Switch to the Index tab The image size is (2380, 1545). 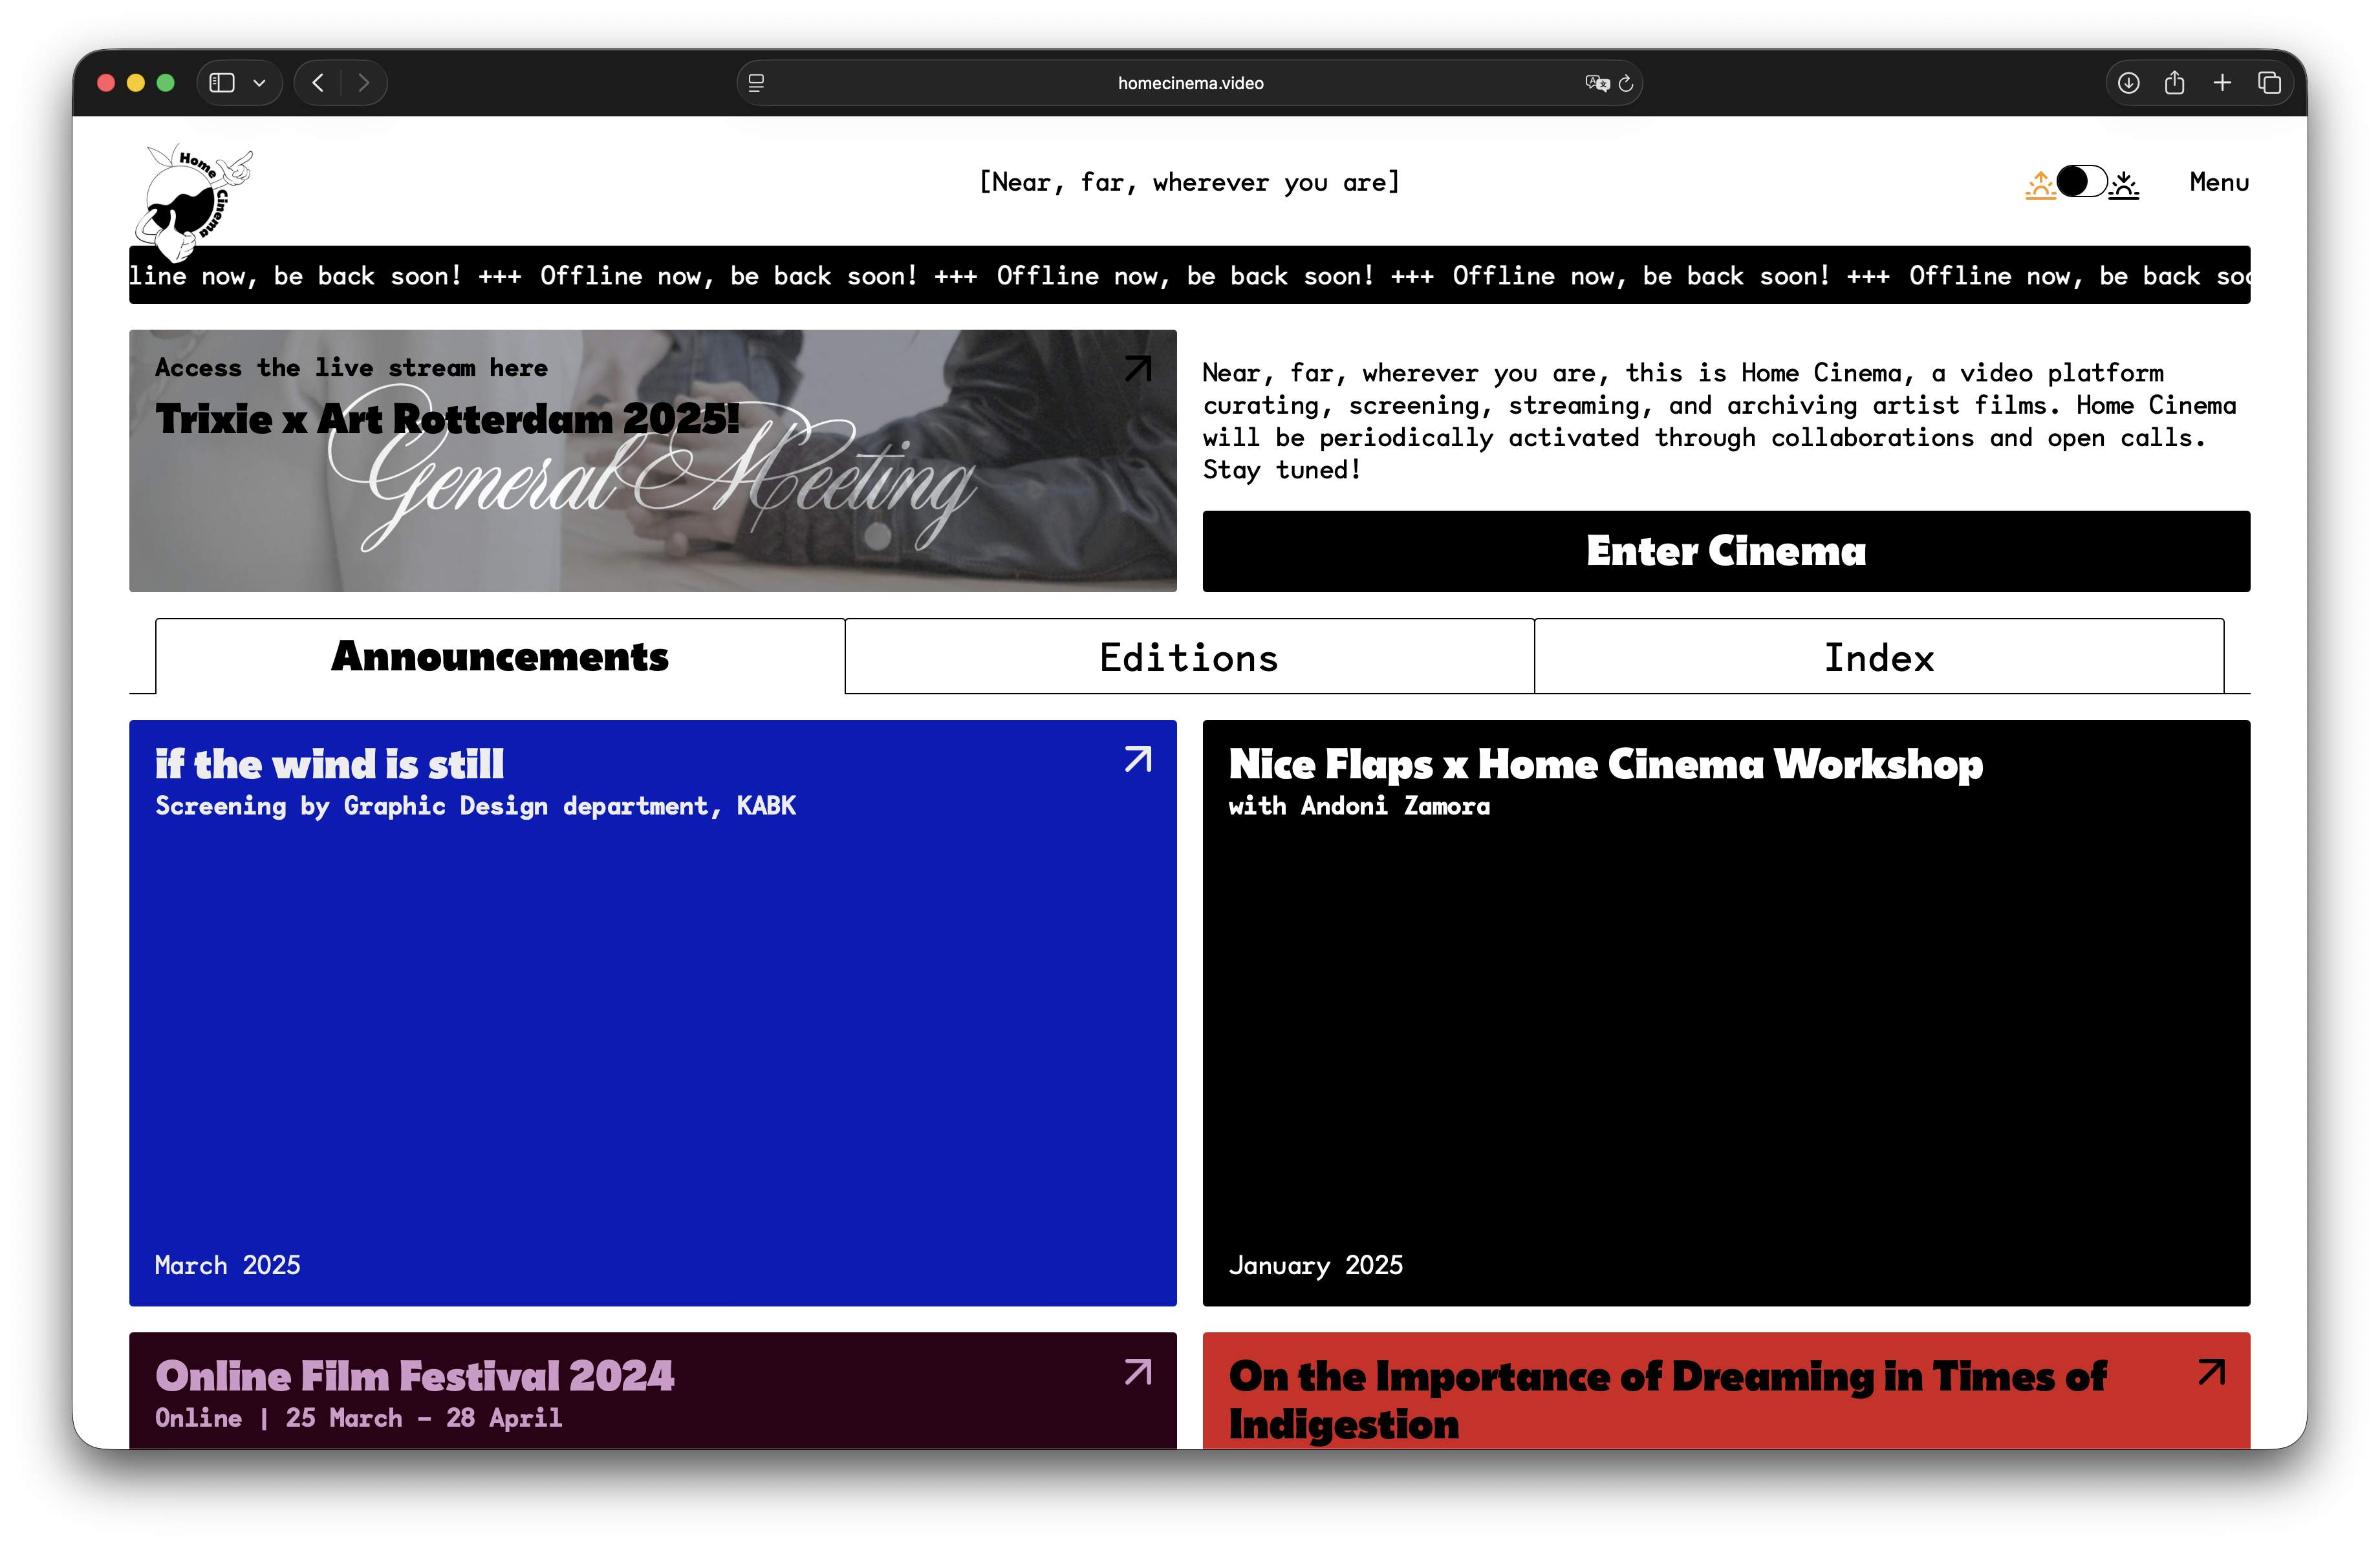click(1878, 657)
